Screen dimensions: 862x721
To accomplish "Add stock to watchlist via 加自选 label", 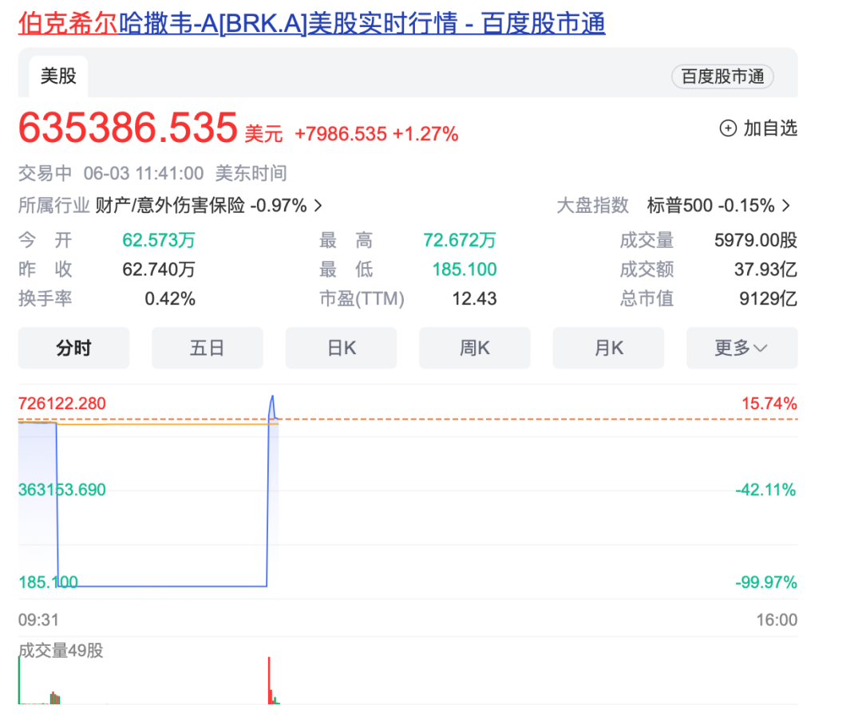I will pyautogui.click(x=770, y=128).
